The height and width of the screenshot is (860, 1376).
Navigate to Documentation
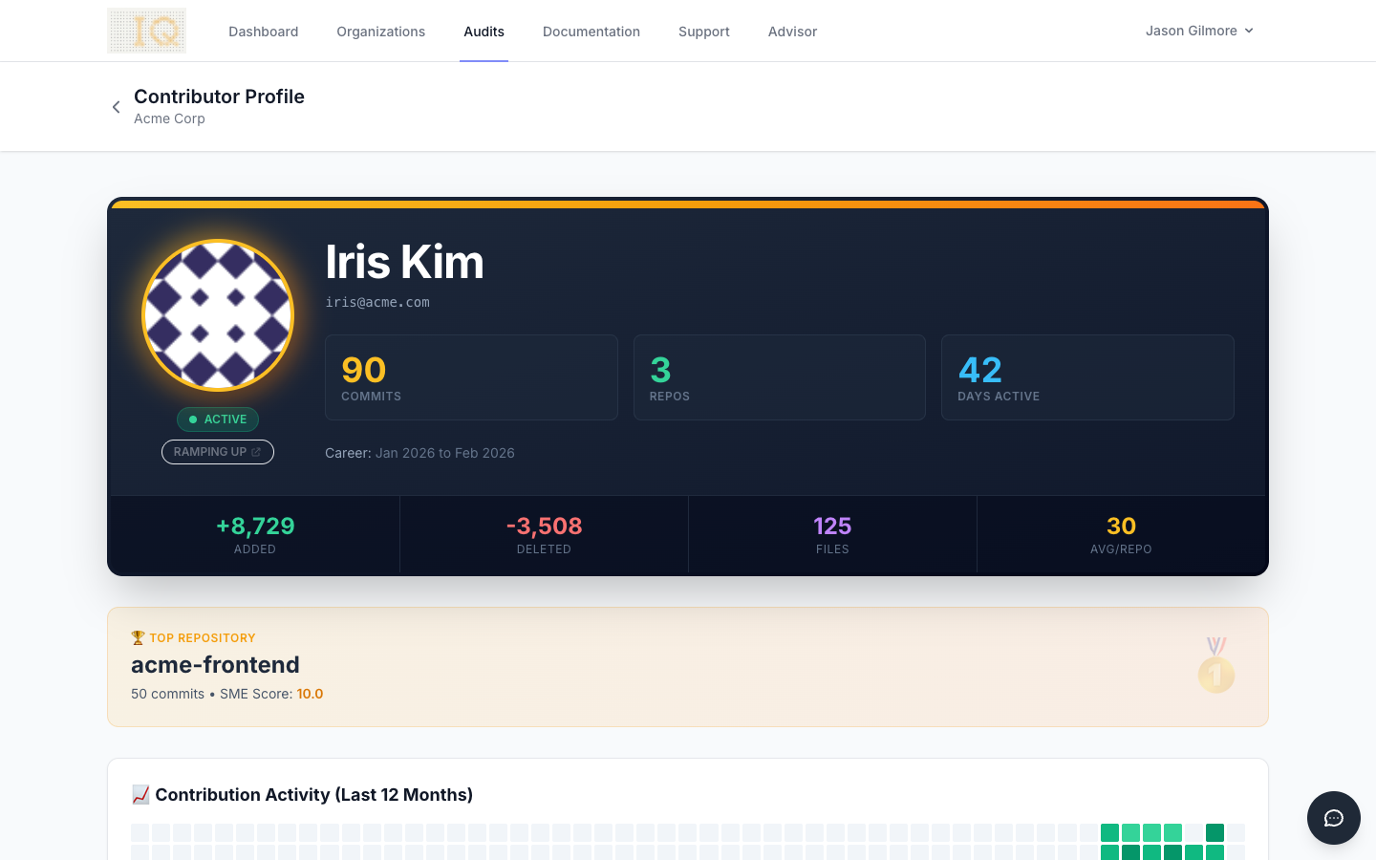pos(591,31)
